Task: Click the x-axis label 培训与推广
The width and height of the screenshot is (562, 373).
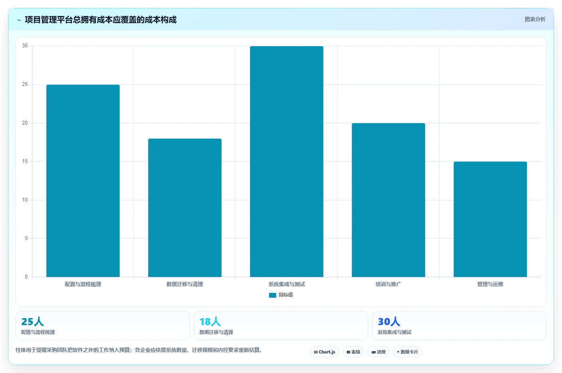Action: click(388, 284)
